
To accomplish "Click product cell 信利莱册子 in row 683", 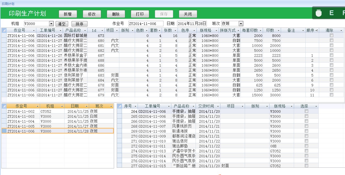I will (75, 75).
